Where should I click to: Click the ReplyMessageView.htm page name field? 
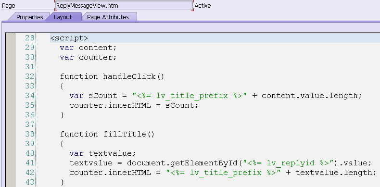tap(124, 5)
